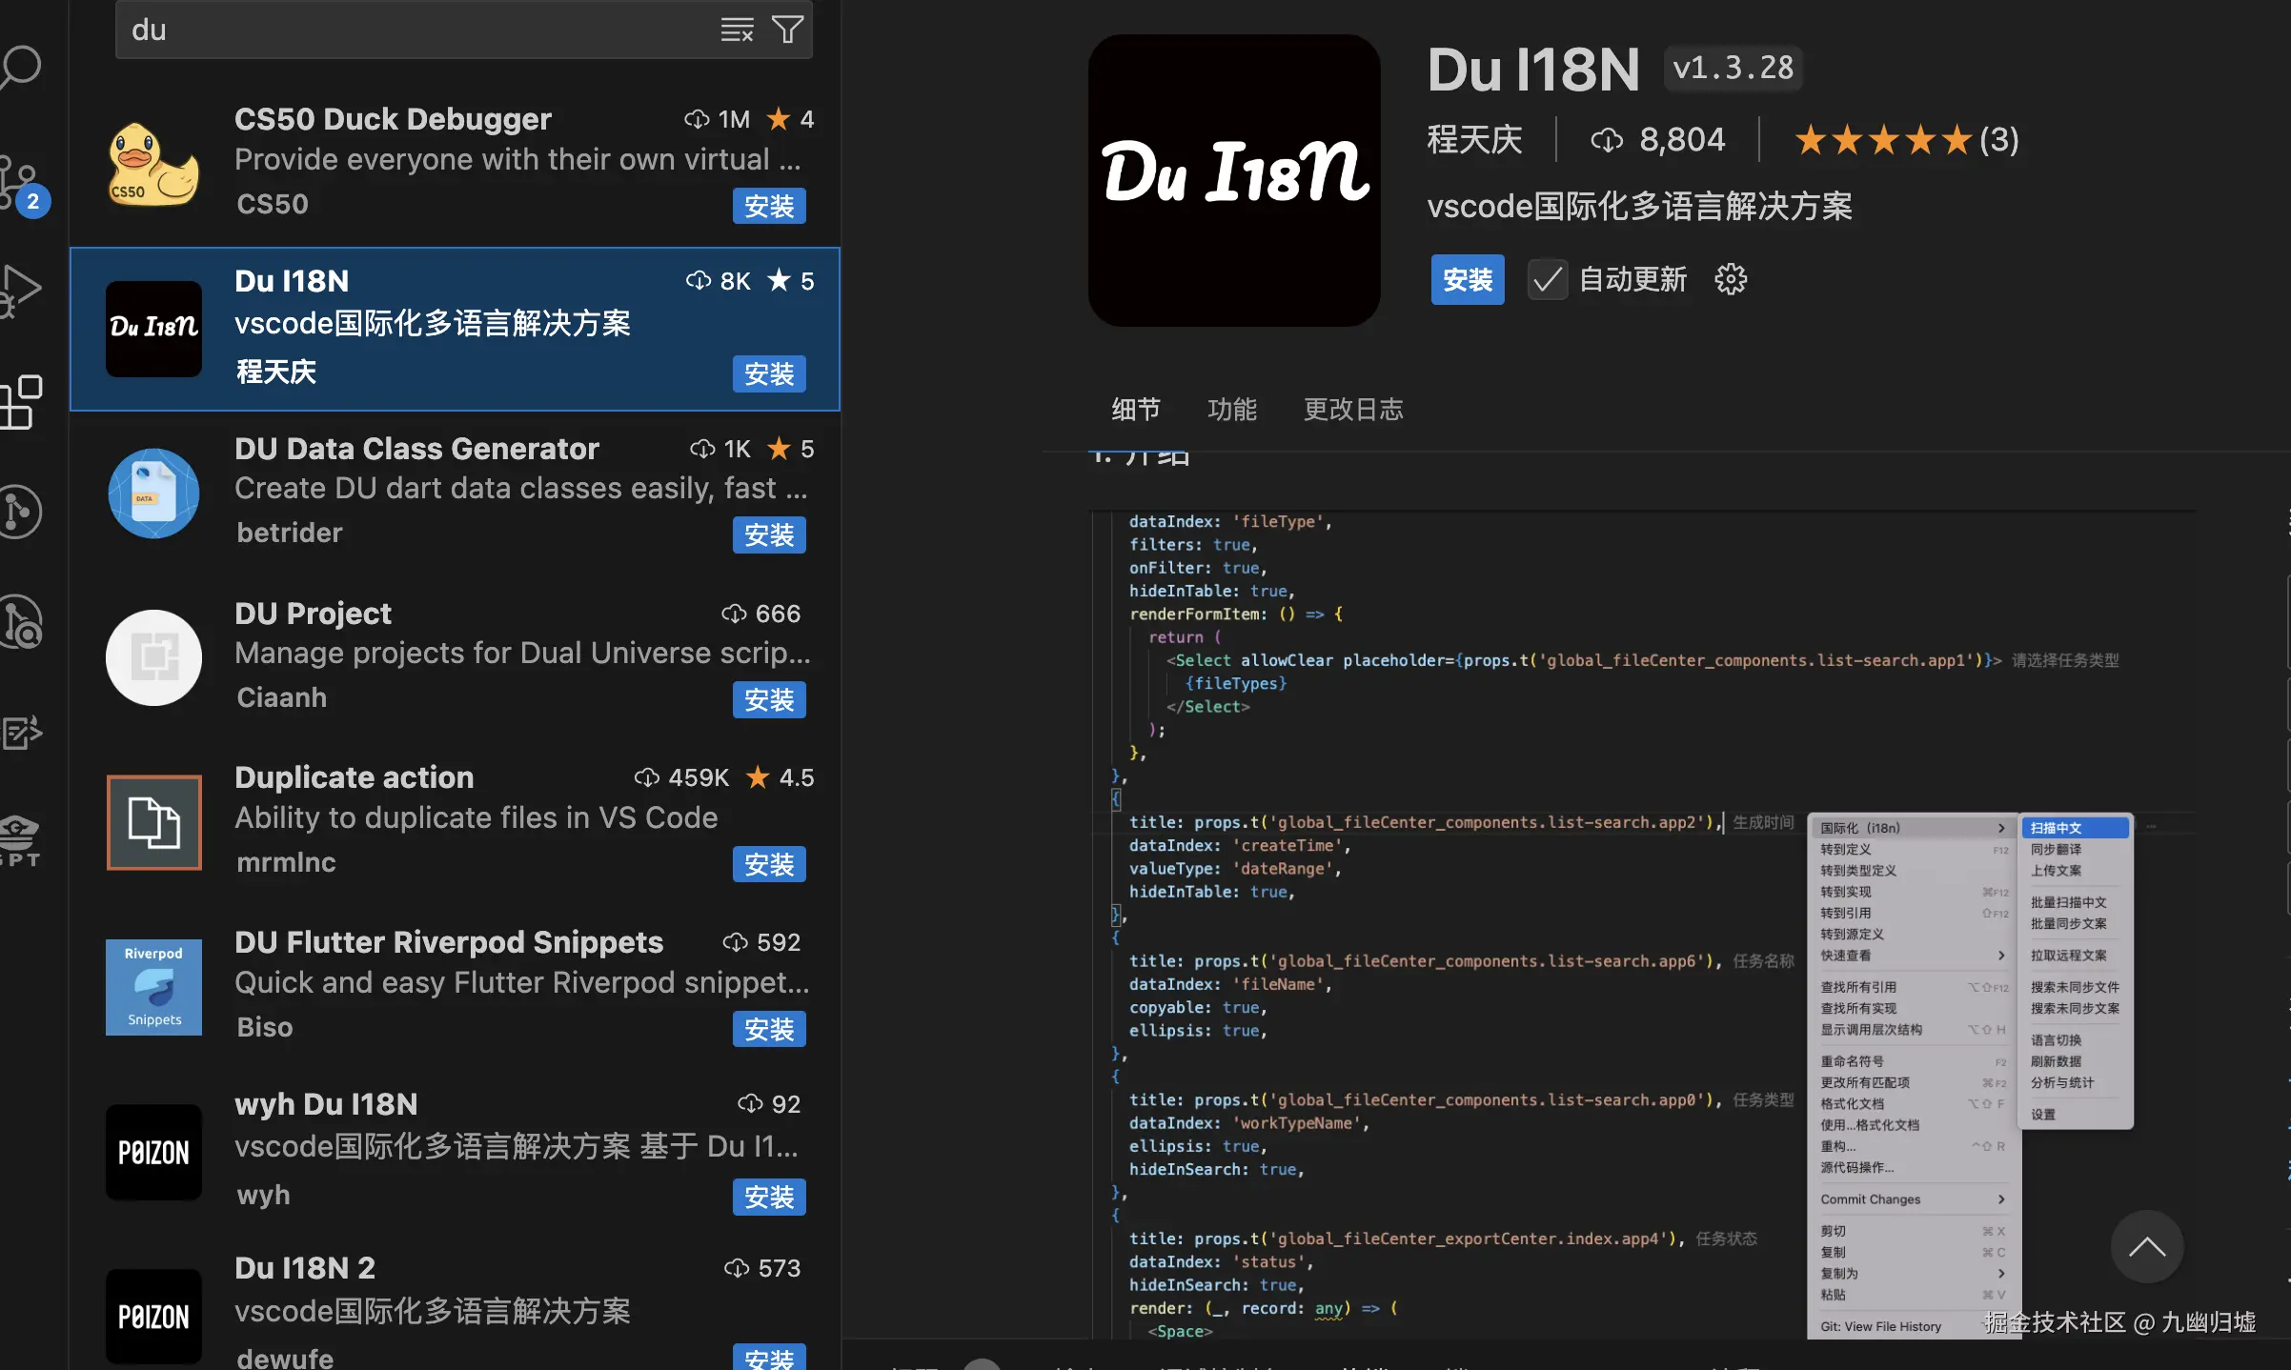Open the 细节 tab
The image size is (2291, 1370).
tap(1135, 410)
